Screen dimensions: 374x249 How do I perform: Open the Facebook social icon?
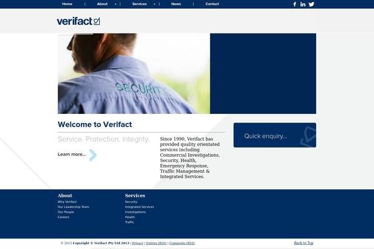pyautogui.click(x=295, y=4)
